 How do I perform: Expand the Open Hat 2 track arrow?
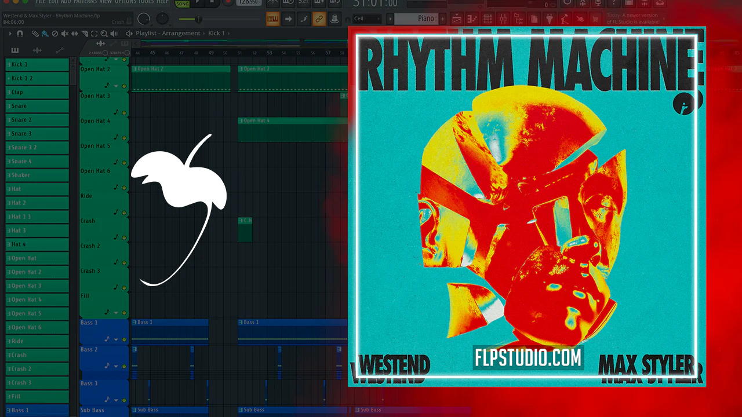[116, 87]
